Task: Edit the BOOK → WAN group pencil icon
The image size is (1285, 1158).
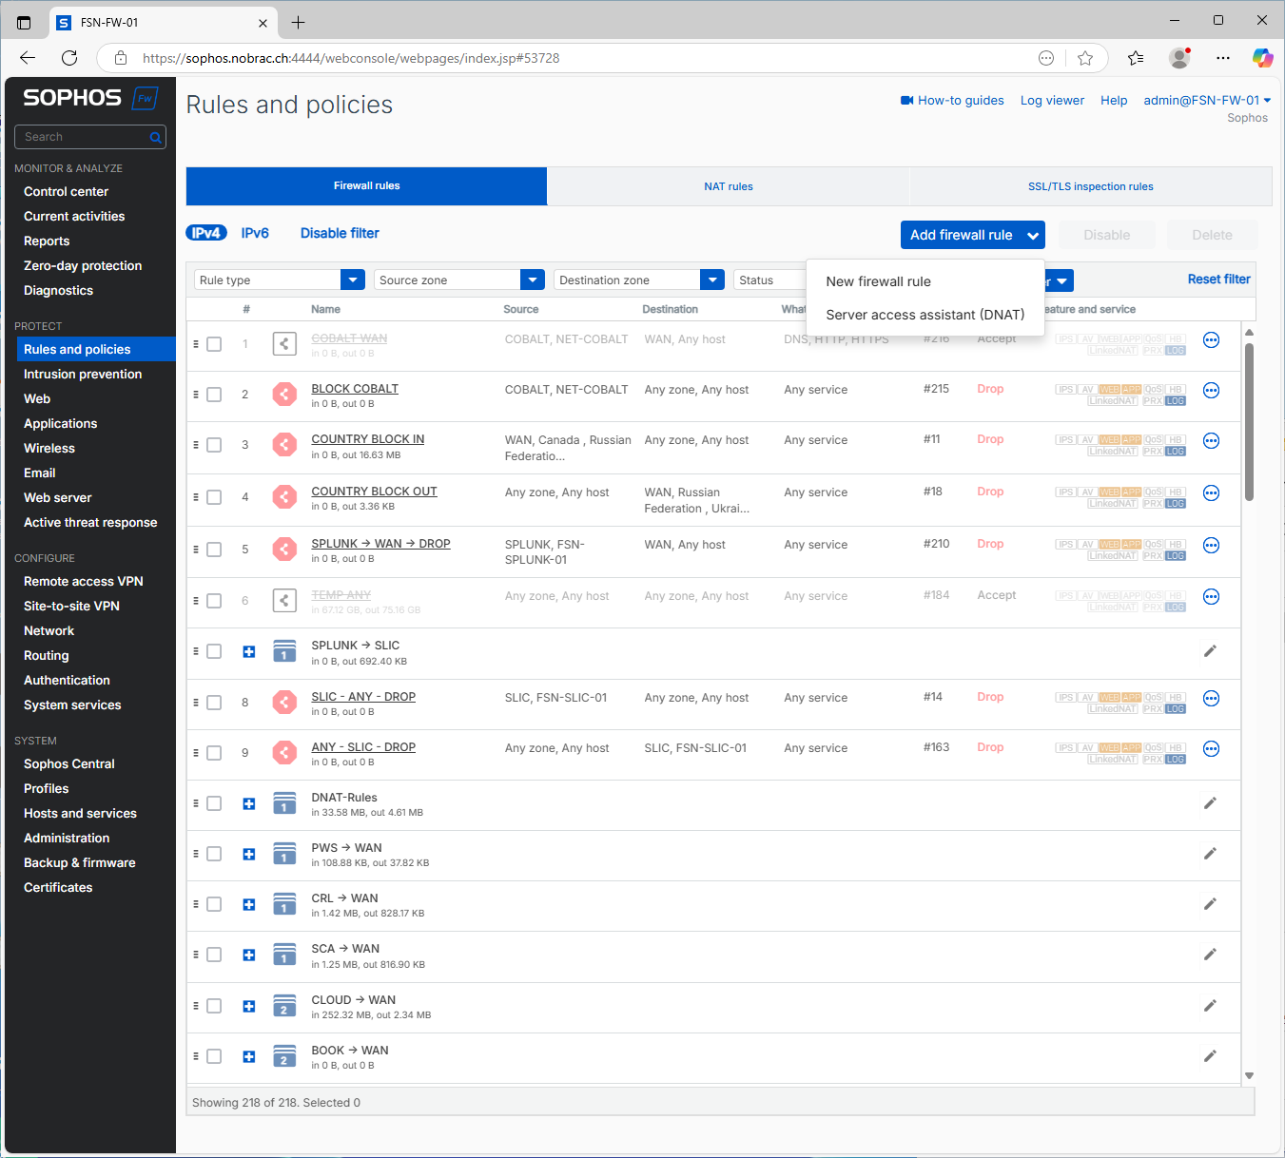Action: tap(1210, 1056)
